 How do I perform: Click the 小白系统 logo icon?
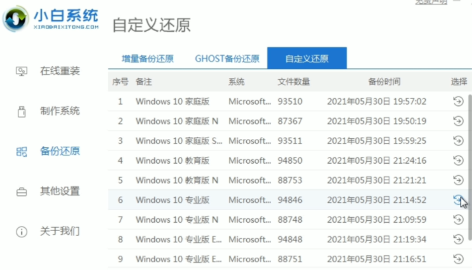(x=16, y=18)
